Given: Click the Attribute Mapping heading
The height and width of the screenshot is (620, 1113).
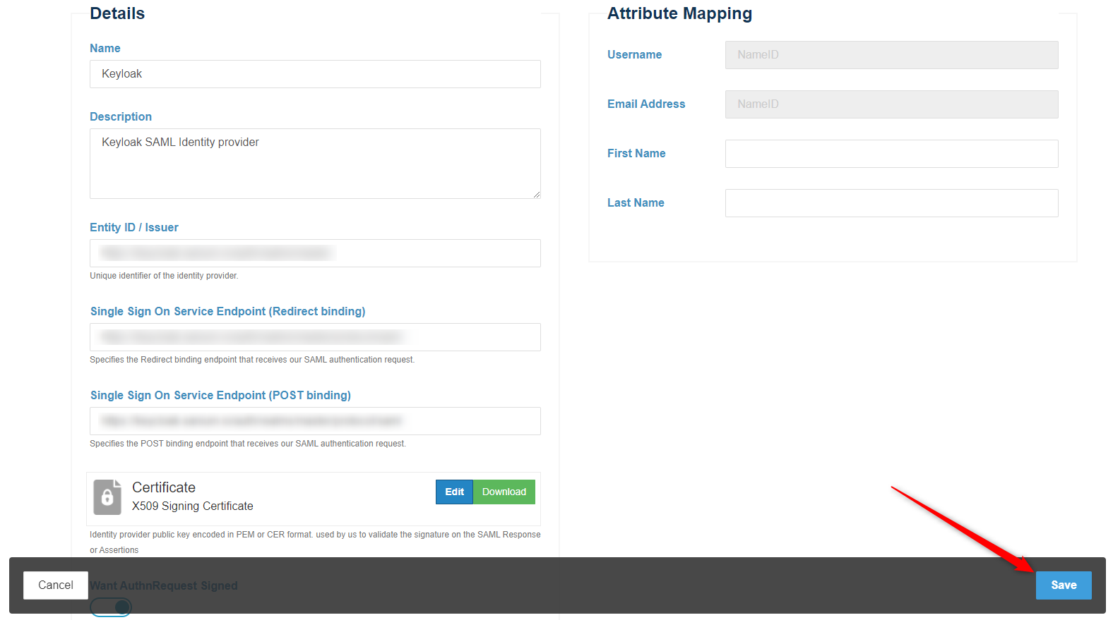Looking at the screenshot, I should click(x=679, y=13).
